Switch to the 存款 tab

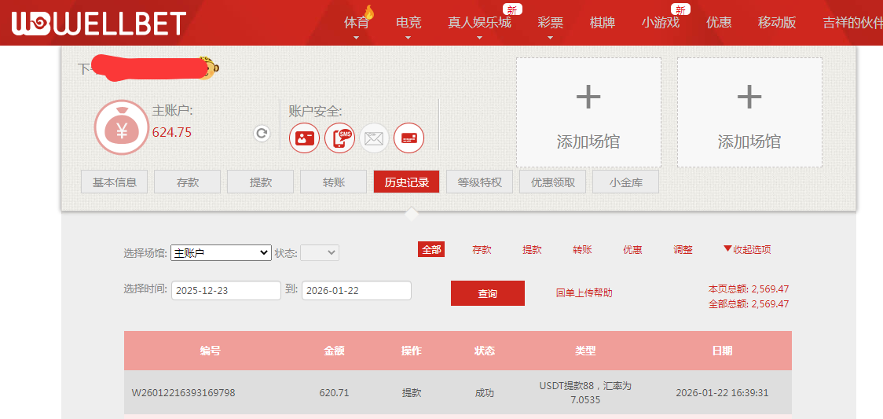[187, 182]
